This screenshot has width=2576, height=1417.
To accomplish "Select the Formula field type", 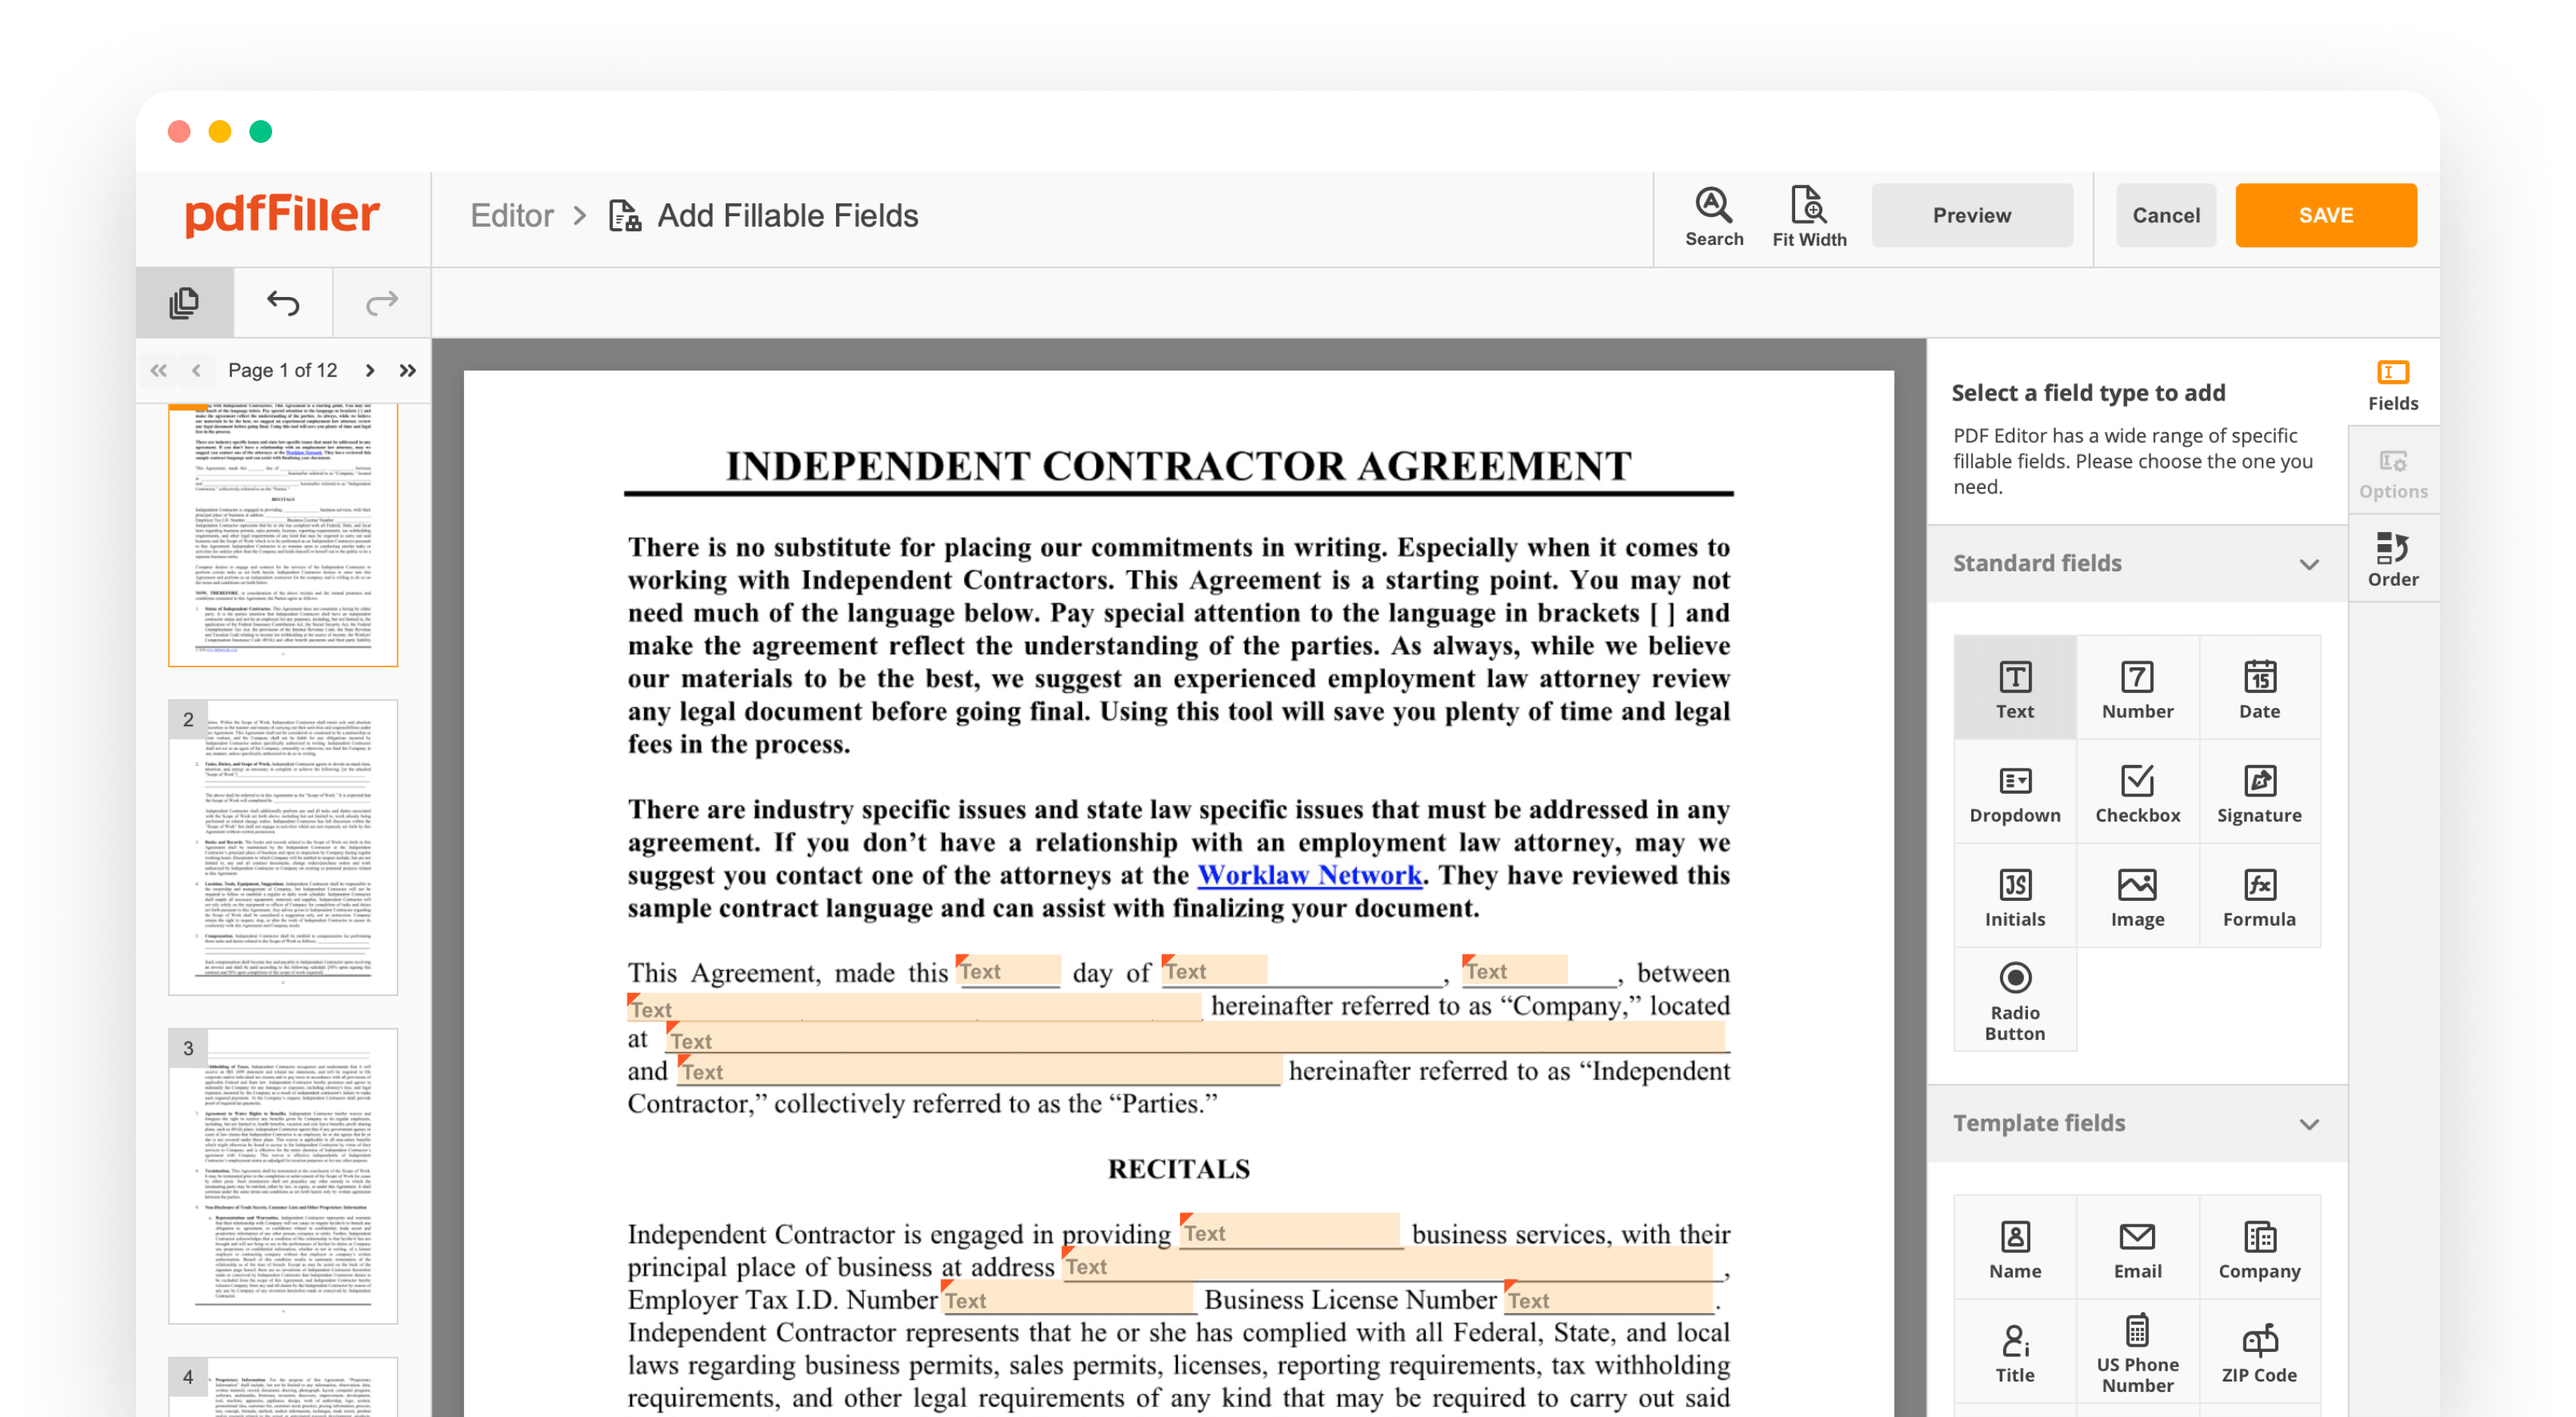I will coord(2260,896).
